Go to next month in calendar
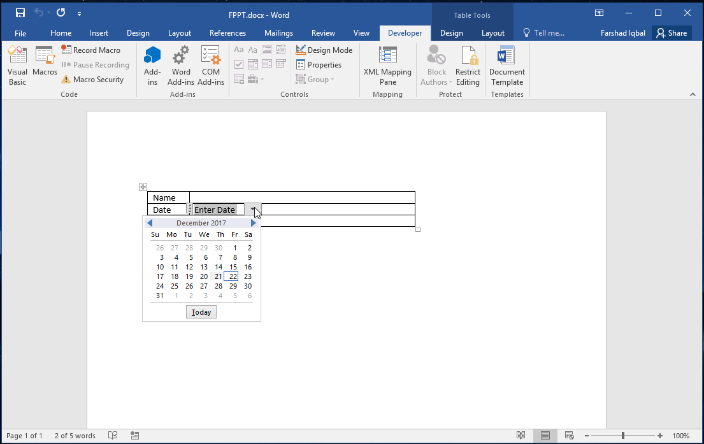 point(254,223)
